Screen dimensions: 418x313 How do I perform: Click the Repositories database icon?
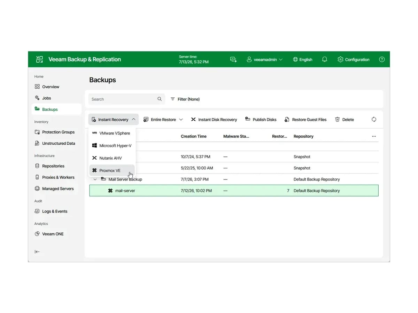tap(37, 166)
